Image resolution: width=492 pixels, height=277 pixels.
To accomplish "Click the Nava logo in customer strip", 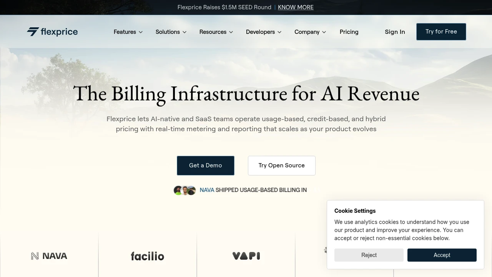I will coord(49,256).
